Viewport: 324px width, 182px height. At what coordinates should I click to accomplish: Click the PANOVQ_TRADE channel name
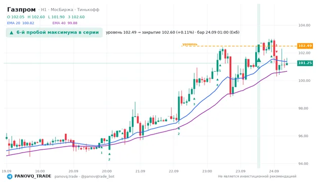pos(33,176)
